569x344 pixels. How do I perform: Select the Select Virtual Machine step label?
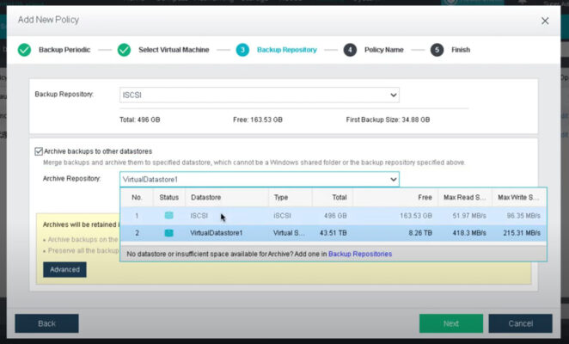click(x=174, y=50)
